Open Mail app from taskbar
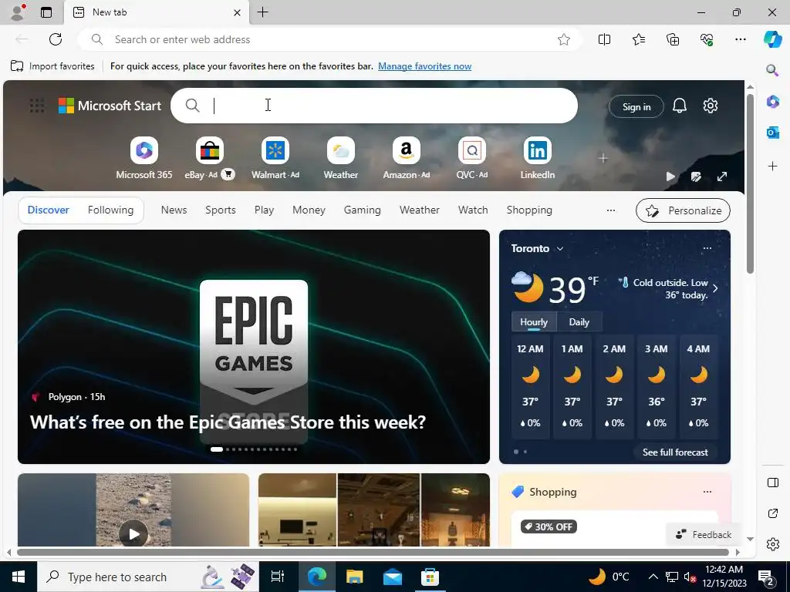 [393, 577]
